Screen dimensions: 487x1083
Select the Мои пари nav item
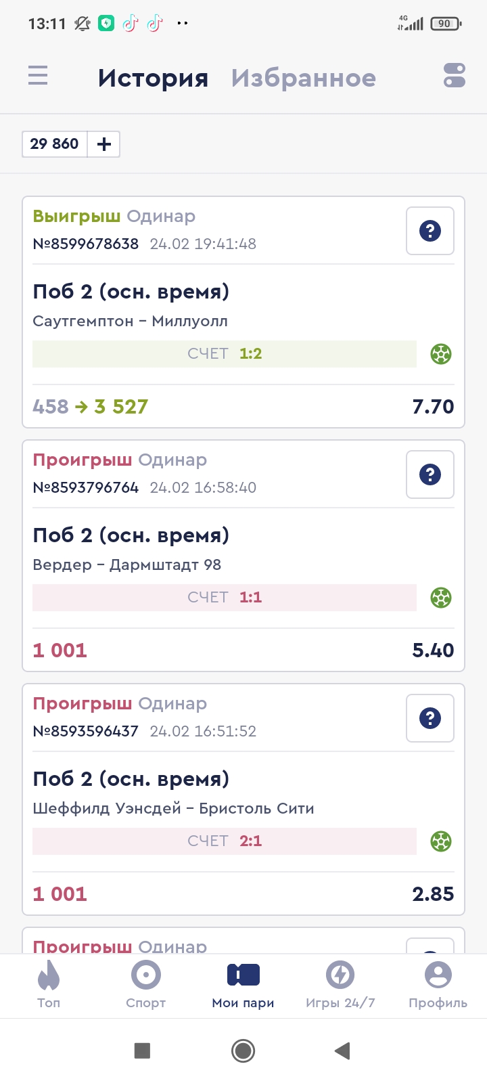coord(243,985)
